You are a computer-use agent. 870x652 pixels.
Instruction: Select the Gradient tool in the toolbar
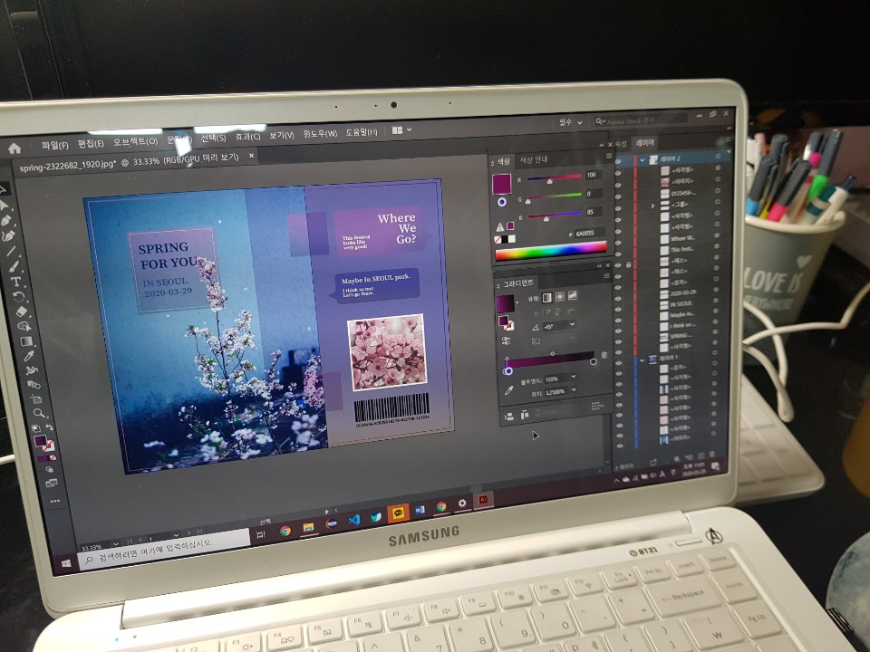tap(26, 341)
